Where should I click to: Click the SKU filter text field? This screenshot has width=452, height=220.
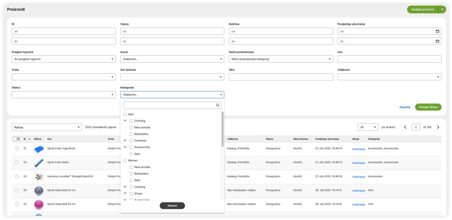281,77
